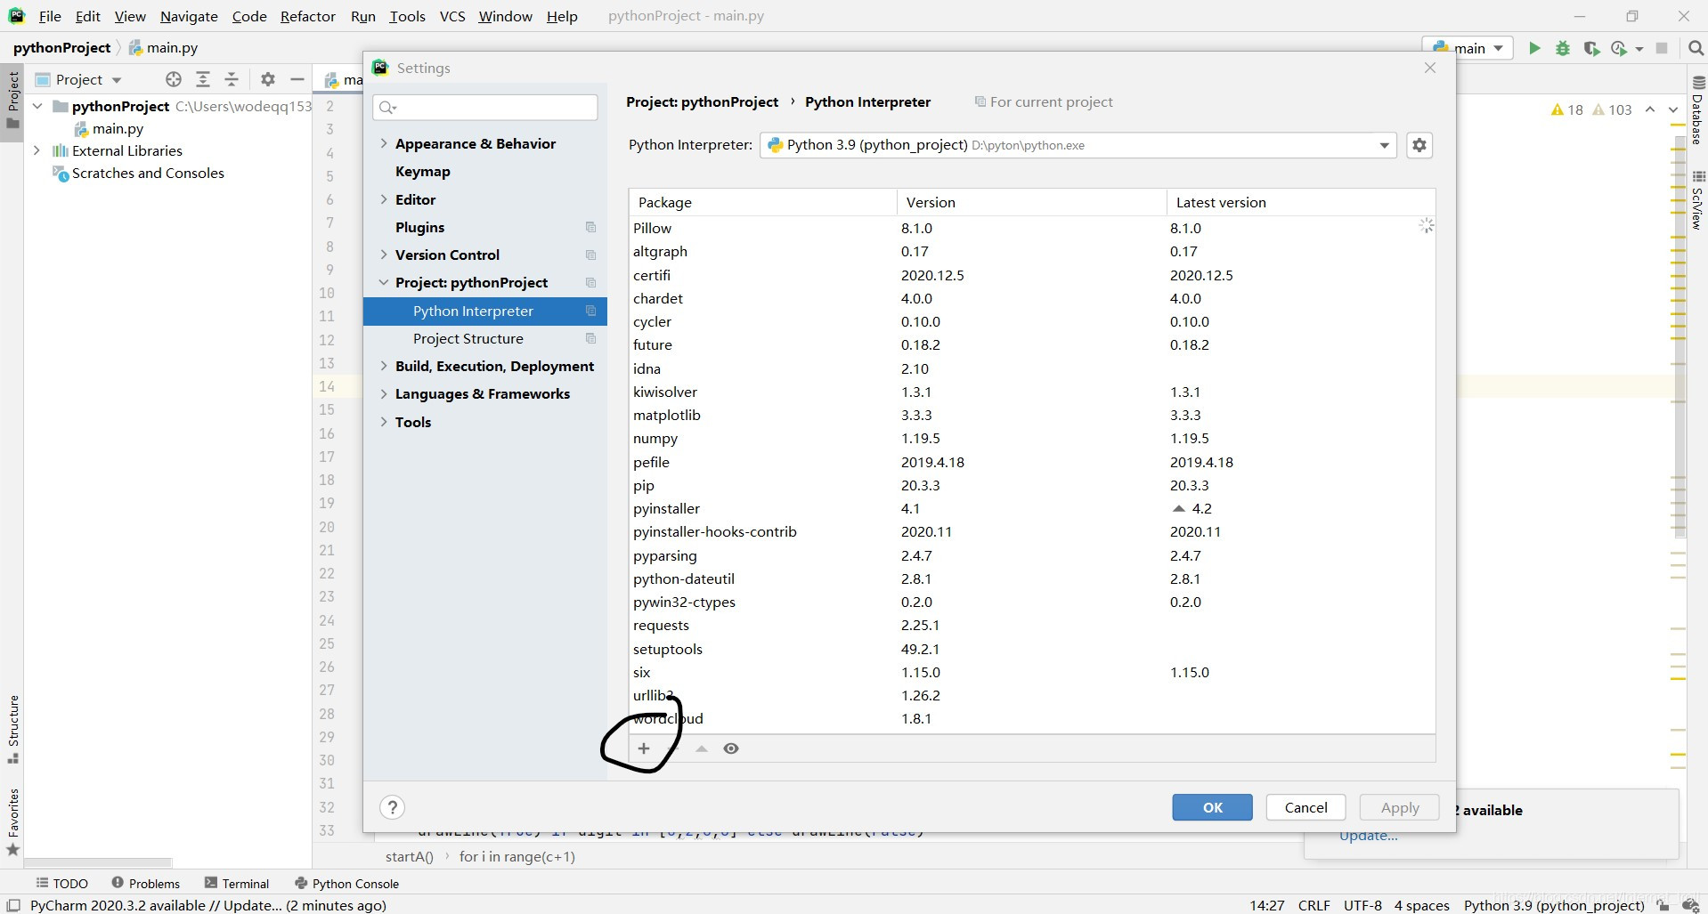Open the interpreter gear settings menu
The width and height of the screenshot is (1708, 914).
pos(1419,145)
